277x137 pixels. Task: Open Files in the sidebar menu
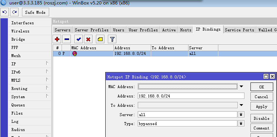pyautogui.click(x=30, y=113)
